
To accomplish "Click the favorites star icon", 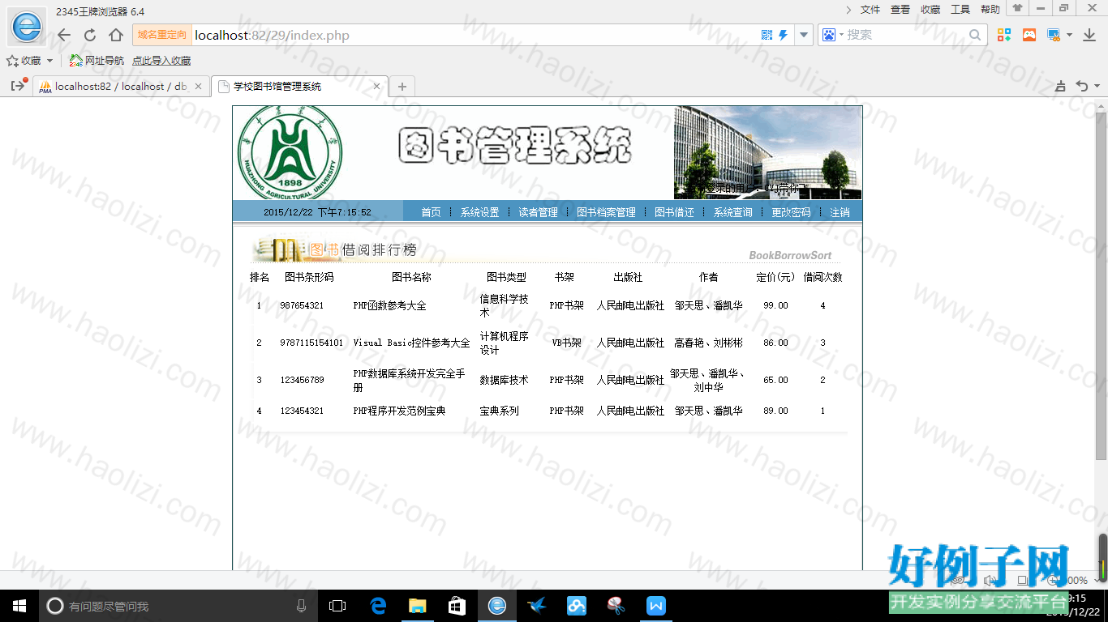I will (12, 61).
